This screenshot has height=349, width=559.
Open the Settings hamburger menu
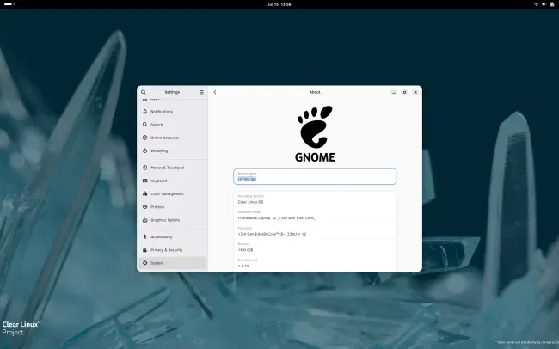point(201,92)
